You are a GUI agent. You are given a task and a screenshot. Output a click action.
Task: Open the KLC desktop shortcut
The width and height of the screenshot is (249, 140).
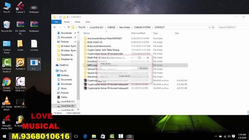(x=34, y=64)
